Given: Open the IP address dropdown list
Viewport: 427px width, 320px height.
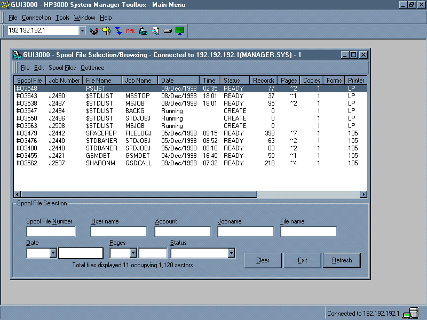Looking at the screenshot, I should [82, 31].
